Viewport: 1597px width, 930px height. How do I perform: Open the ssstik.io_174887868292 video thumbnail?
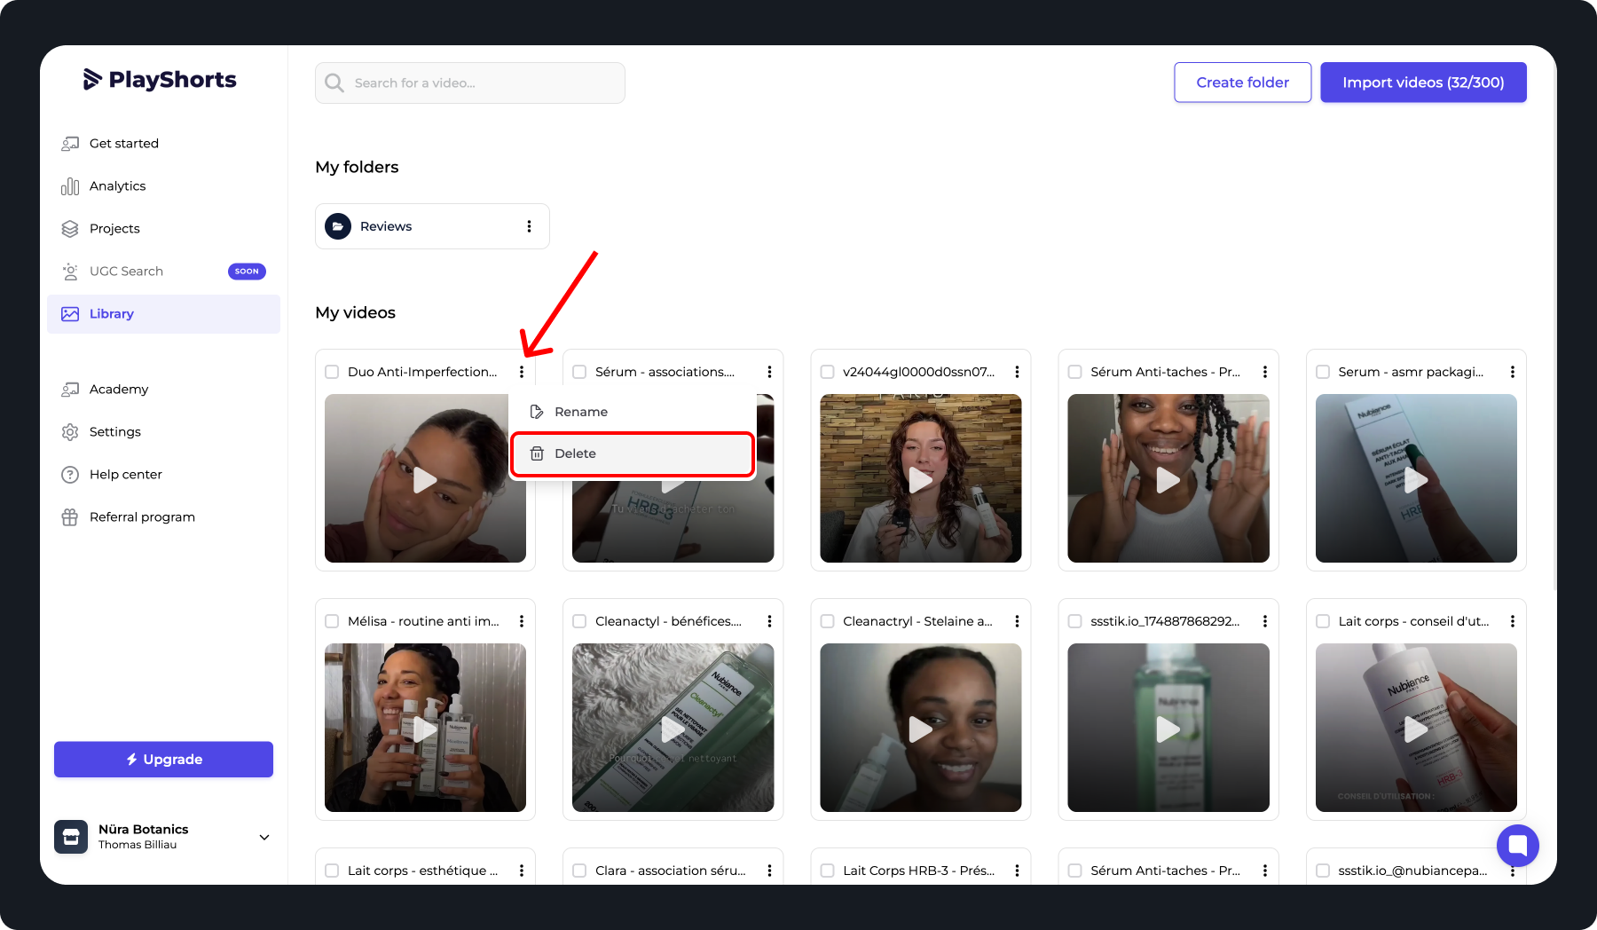1168,728
